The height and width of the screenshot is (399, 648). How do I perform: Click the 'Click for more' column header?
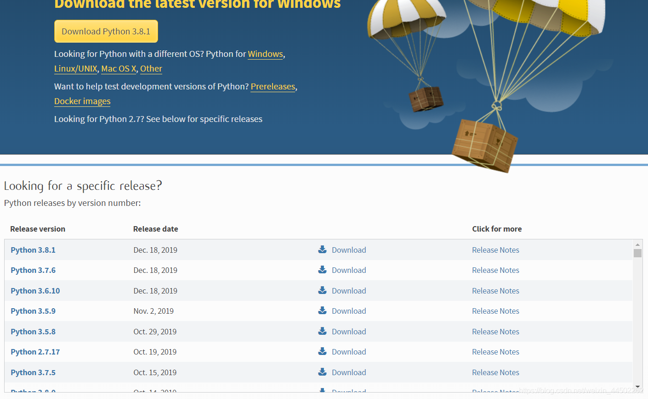coord(497,229)
